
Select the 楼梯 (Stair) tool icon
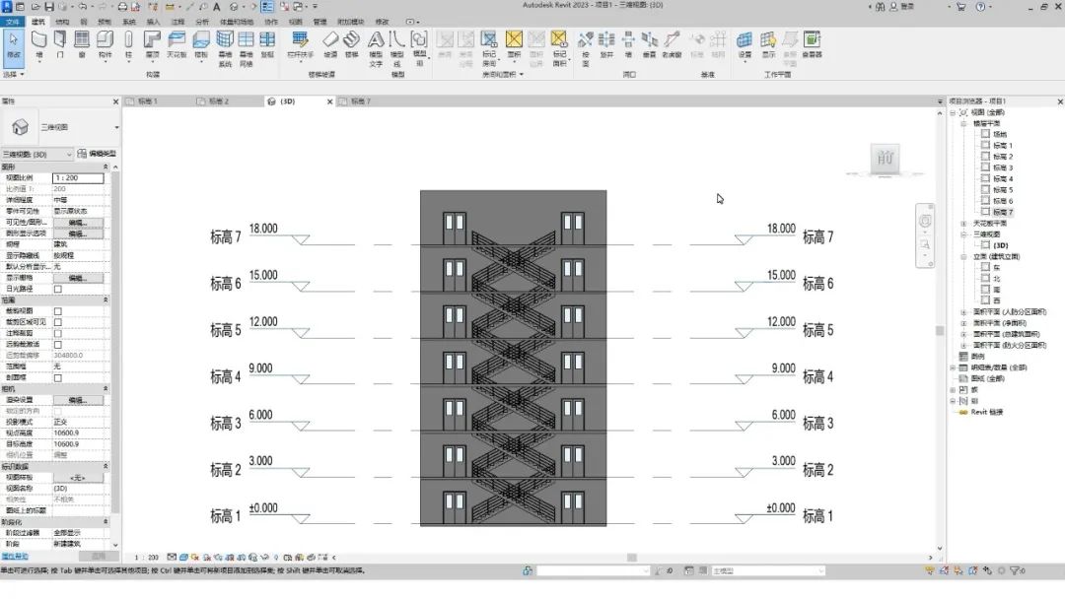351,44
